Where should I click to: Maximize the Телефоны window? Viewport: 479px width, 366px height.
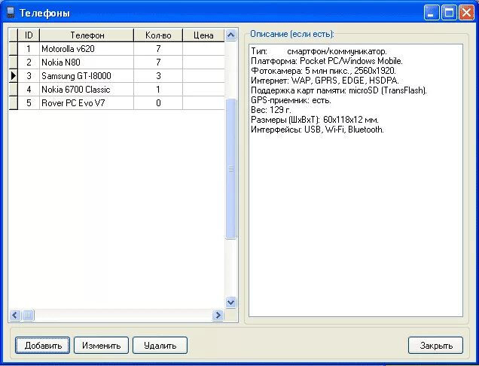449,13
